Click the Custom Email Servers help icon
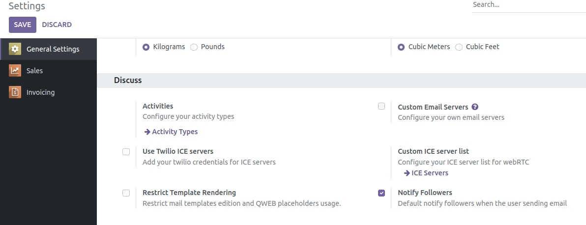This screenshot has height=225, width=586. [475, 107]
